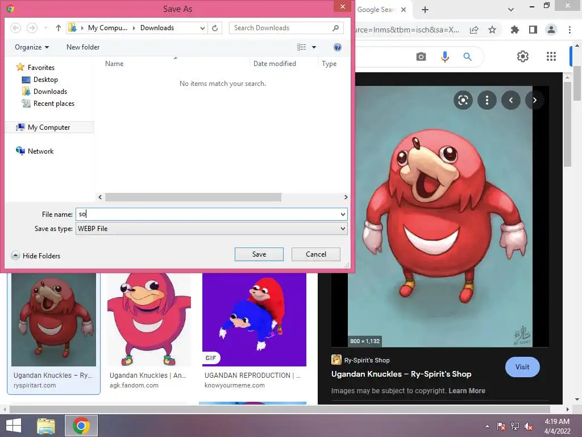Select My Computer in navigation pane
582x437 pixels.
coord(49,127)
